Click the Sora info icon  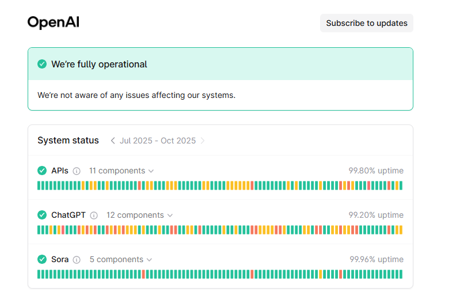tap(77, 260)
